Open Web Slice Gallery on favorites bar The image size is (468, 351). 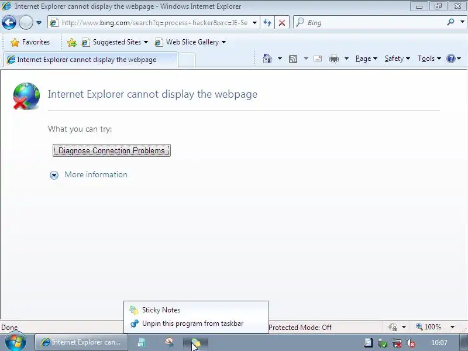coord(190,42)
